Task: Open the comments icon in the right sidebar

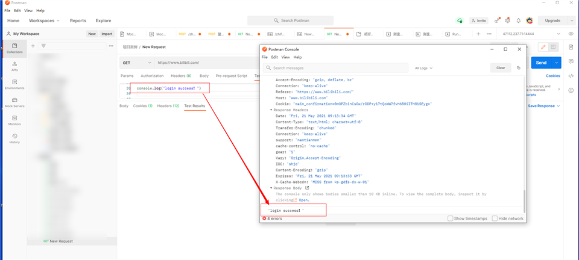Action: pyautogui.click(x=571, y=61)
